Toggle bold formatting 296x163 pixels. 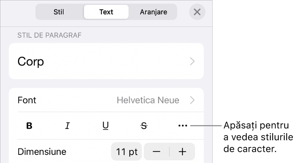pyautogui.click(x=29, y=126)
